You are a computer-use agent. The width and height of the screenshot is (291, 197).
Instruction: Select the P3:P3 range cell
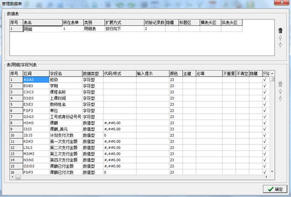point(36,172)
